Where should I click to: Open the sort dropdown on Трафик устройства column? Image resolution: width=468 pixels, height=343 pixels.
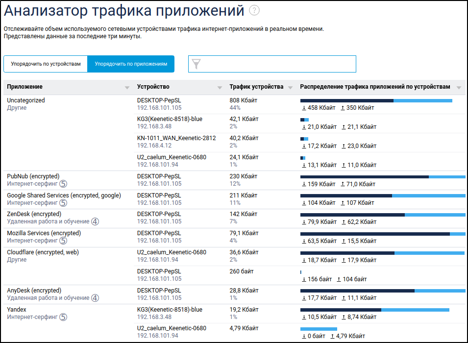(289, 87)
